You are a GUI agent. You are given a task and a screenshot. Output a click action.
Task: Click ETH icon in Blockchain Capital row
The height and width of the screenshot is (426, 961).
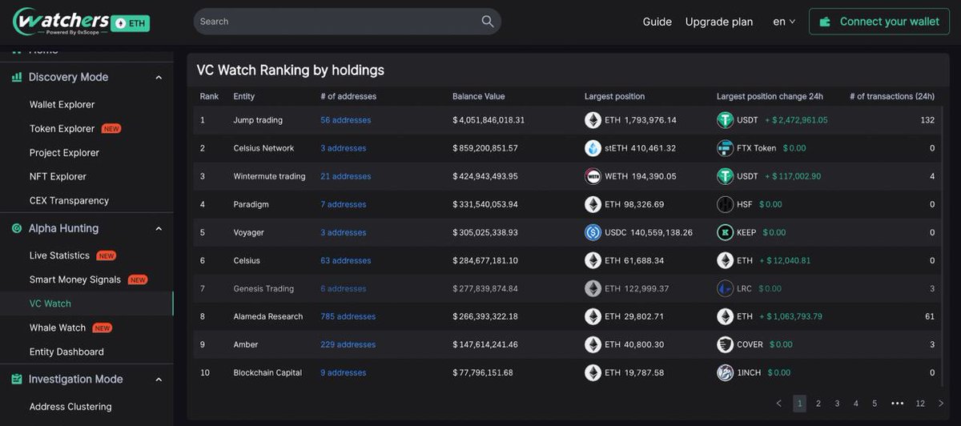pos(593,372)
